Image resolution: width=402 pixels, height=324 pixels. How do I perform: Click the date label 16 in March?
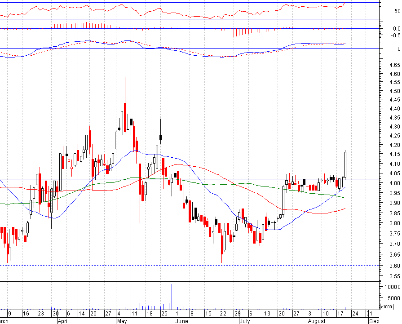tap(26, 314)
